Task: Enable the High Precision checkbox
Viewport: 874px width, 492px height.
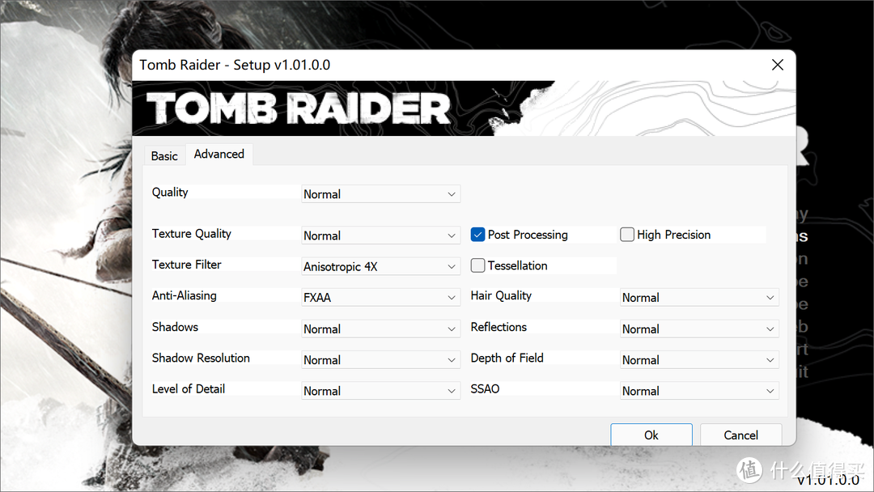Action: pyautogui.click(x=627, y=235)
